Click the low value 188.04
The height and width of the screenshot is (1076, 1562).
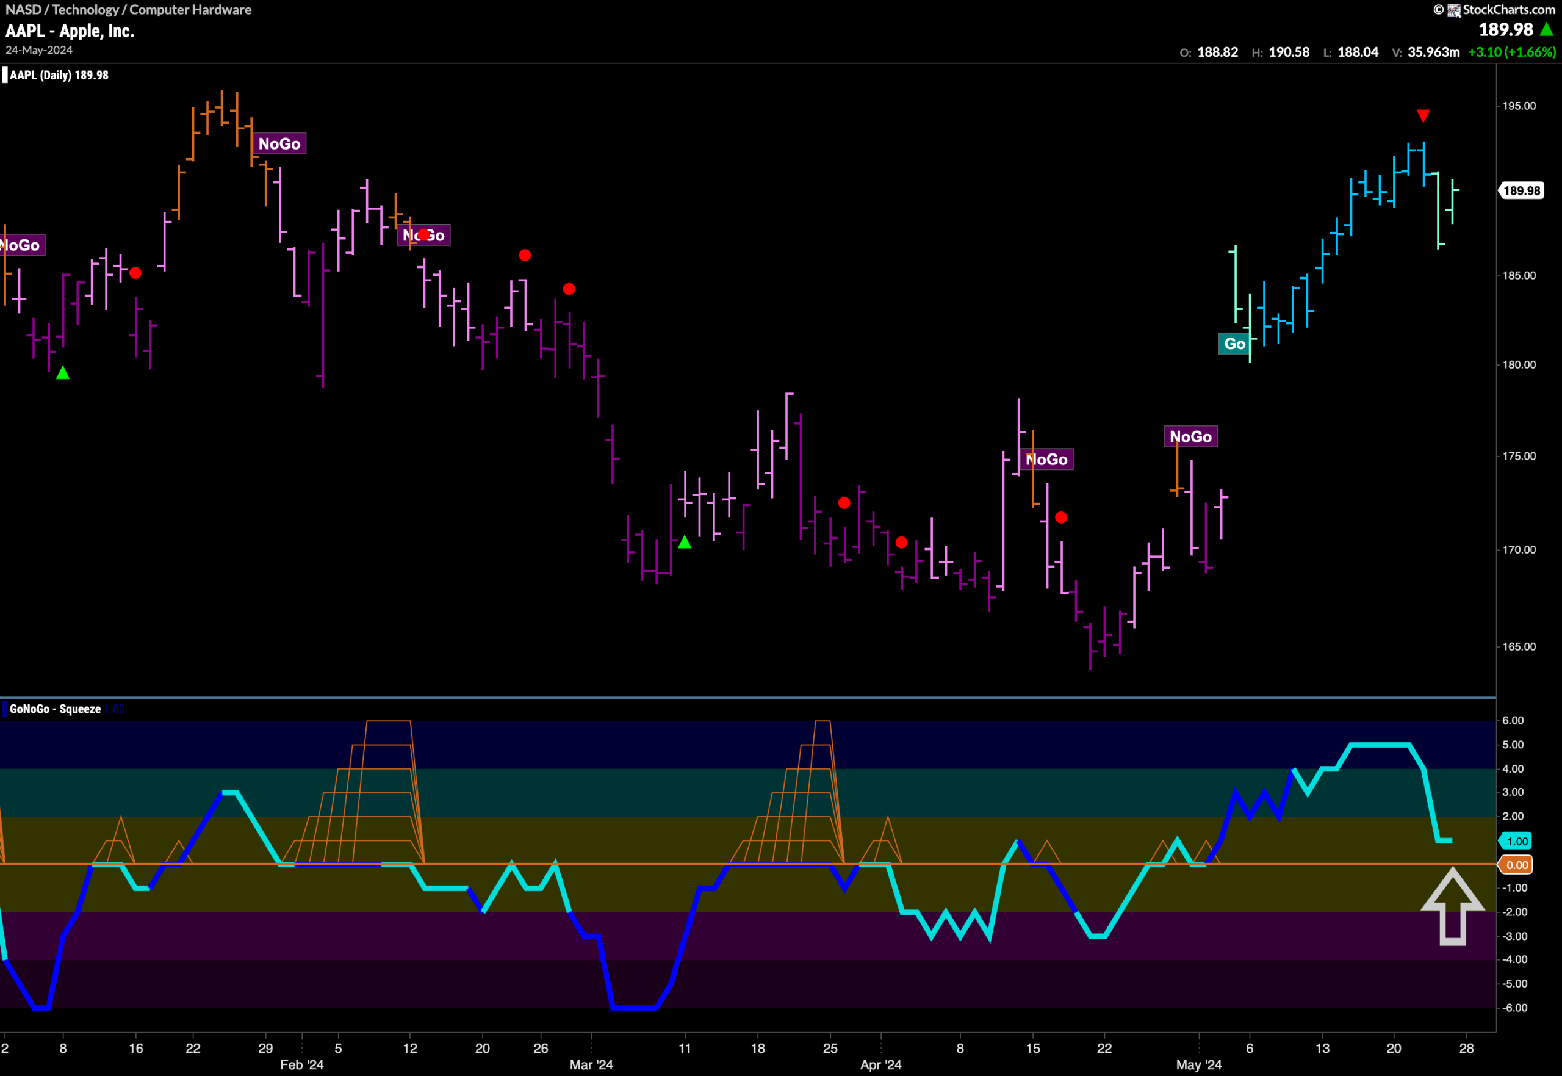[1358, 52]
